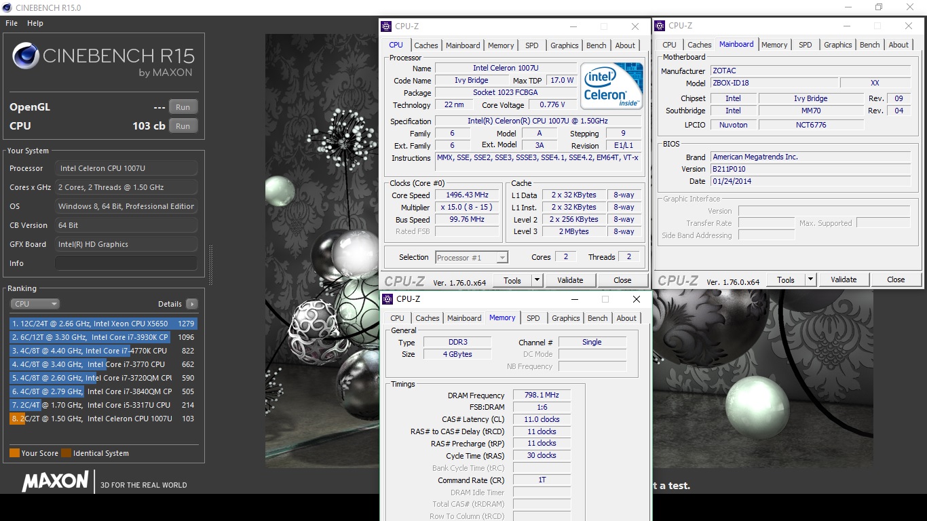
Task: Select ranking row Intel Core i7-3720QM
Action: [103, 378]
